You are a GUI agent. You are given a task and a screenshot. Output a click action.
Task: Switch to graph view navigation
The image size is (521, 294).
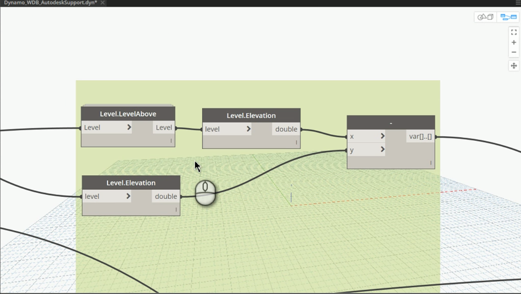[508, 17]
